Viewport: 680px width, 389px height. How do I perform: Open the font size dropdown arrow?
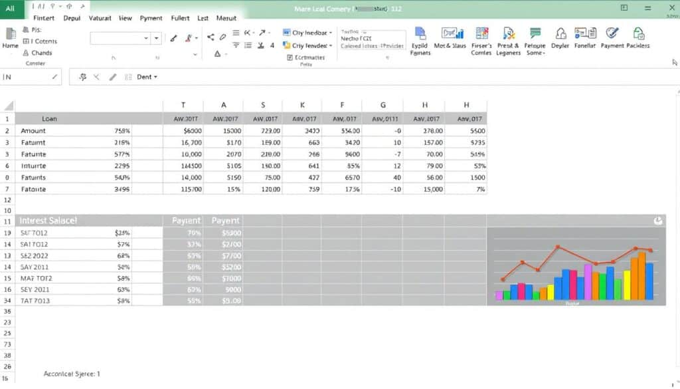157,38
